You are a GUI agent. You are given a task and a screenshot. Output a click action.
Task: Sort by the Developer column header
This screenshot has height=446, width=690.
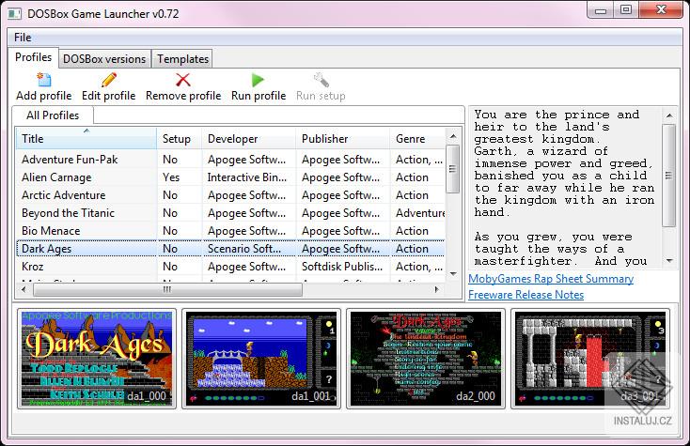pos(248,138)
